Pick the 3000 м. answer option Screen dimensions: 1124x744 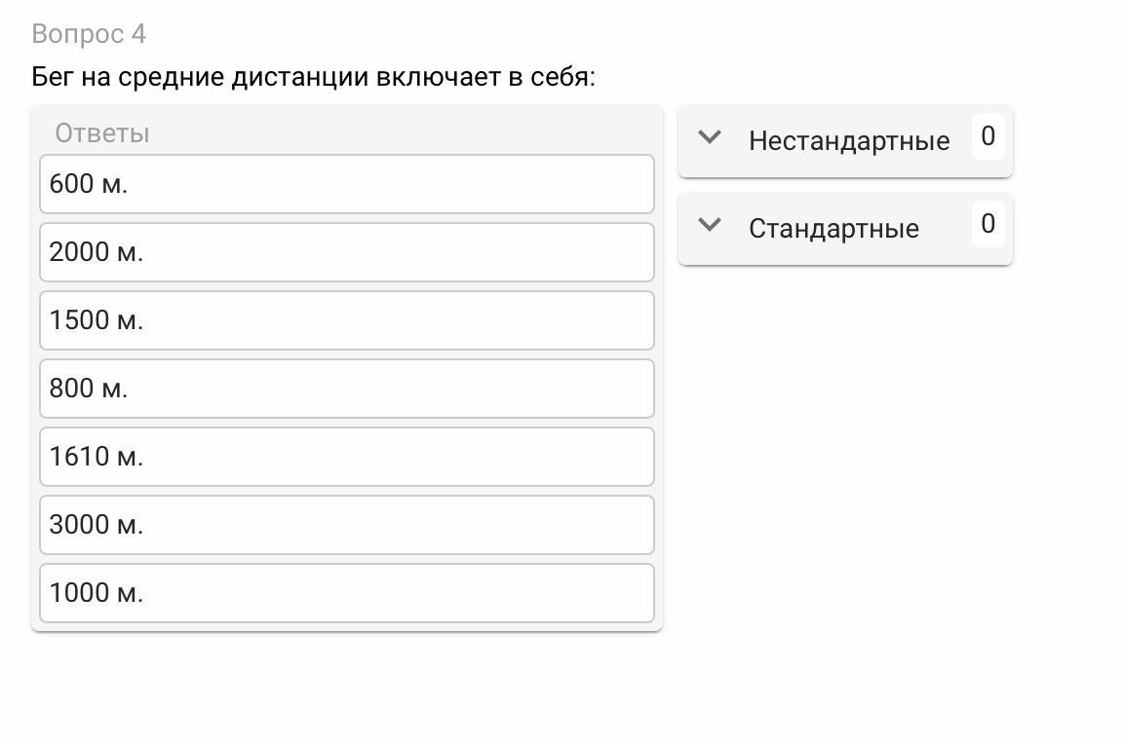click(346, 525)
